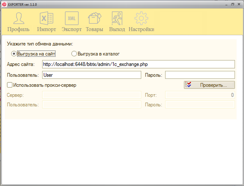244x186 pixels.
Task: Focus the Адрес сайта URL field
Action: (138, 64)
